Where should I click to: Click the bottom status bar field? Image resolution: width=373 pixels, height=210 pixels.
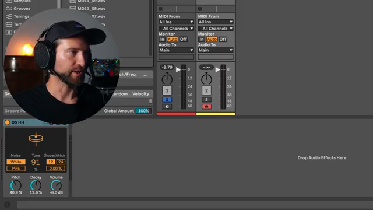pyautogui.click(x=195, y=205)
